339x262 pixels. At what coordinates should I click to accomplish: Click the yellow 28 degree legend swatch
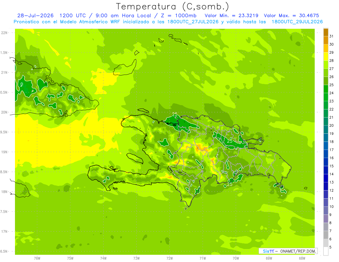[x=326, y=57]
